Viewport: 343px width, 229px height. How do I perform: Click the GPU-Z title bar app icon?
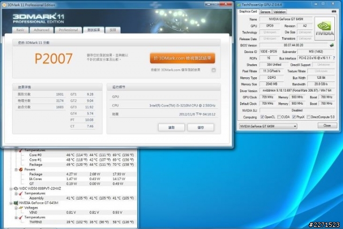(238, 5)
